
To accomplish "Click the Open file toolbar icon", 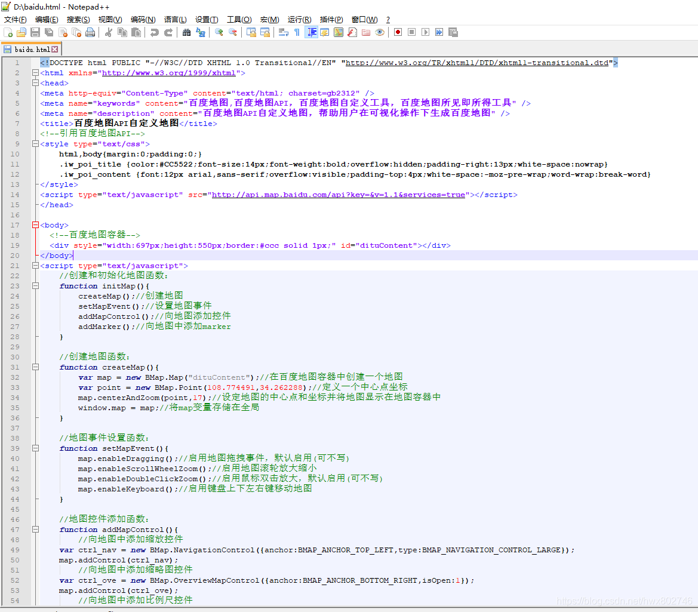I will tap(21, 32).
